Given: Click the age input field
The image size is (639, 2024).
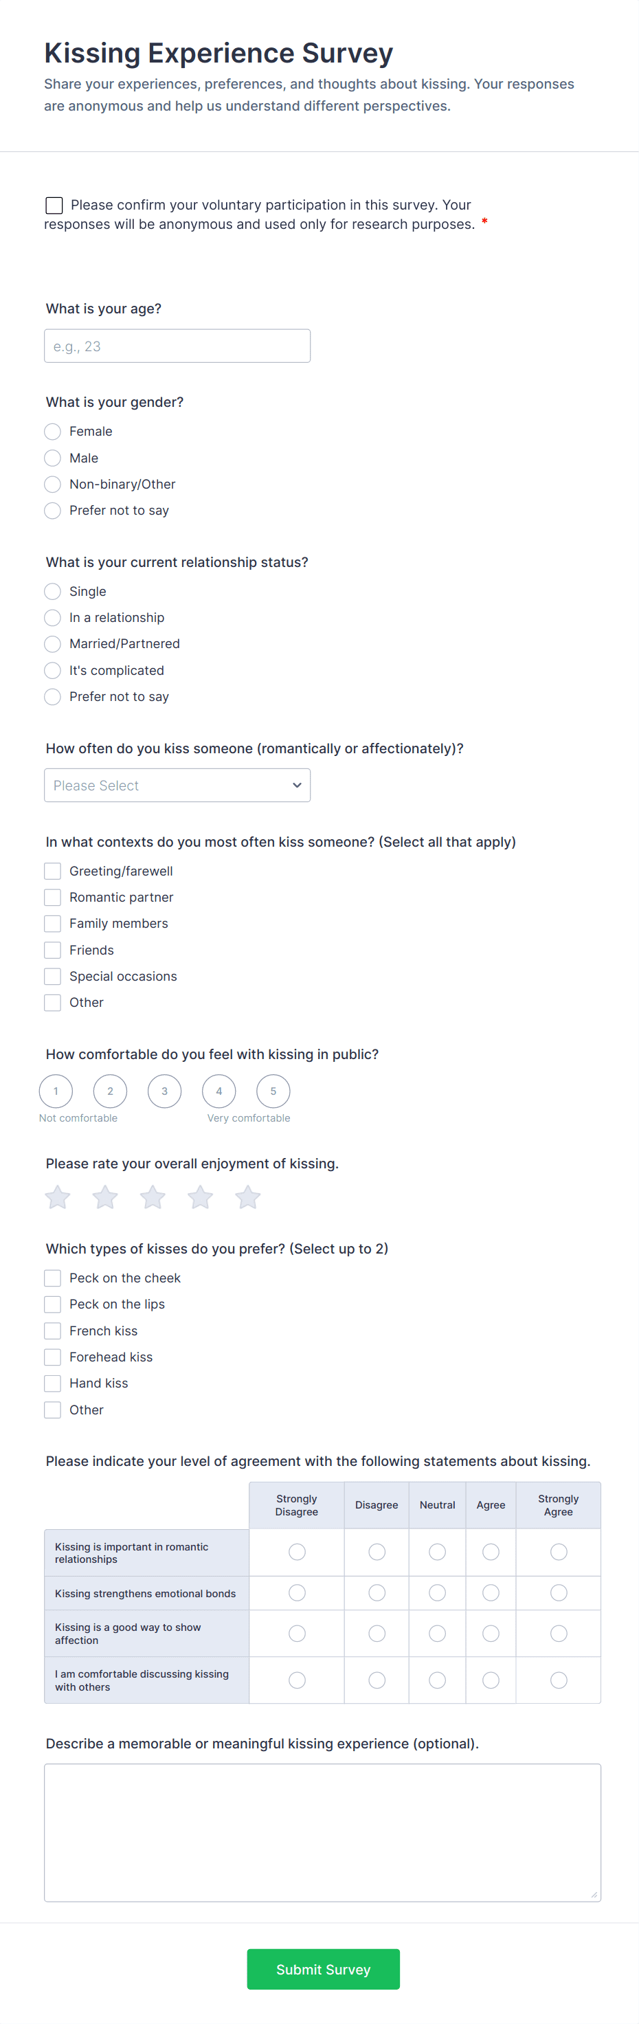Looking at the screenshot, I should (177, 346).
